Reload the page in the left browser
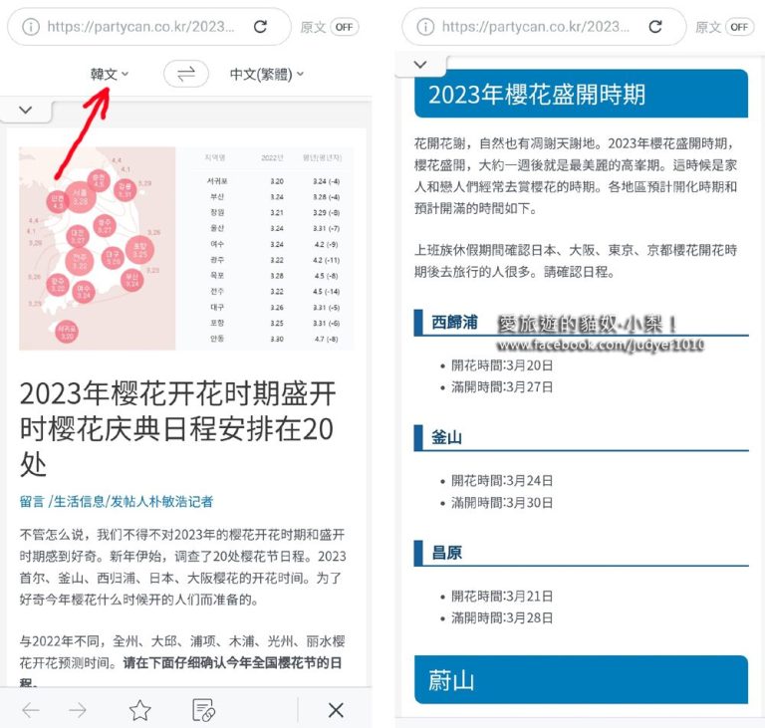This screenshot has height=728, width=765. coord(260,27)
